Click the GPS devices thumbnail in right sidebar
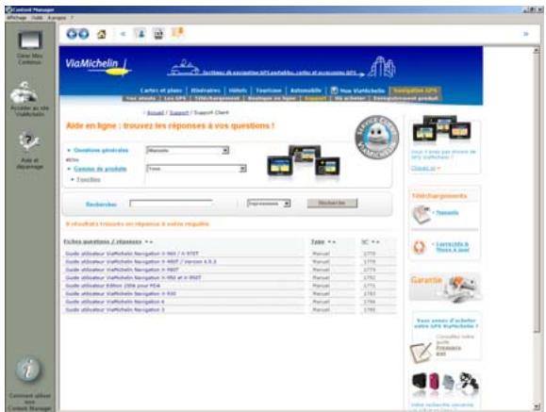This screenshot has height=412, width=546. [x=442, y=129]
